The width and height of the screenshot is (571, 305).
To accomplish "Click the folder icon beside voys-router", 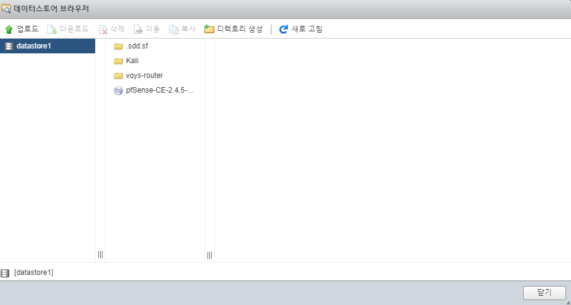I will click(118, 75).
